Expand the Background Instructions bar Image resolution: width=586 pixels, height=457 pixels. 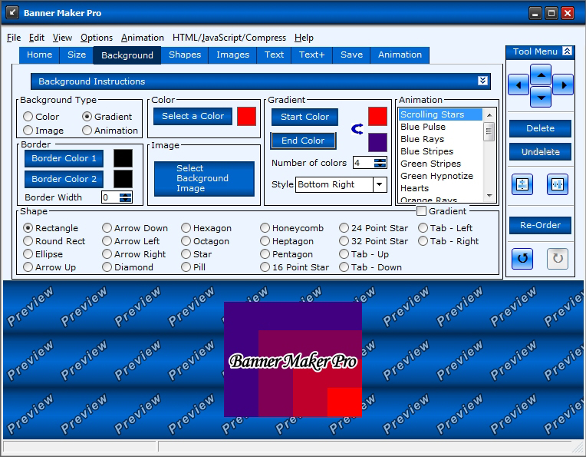(x=482, y=81)
